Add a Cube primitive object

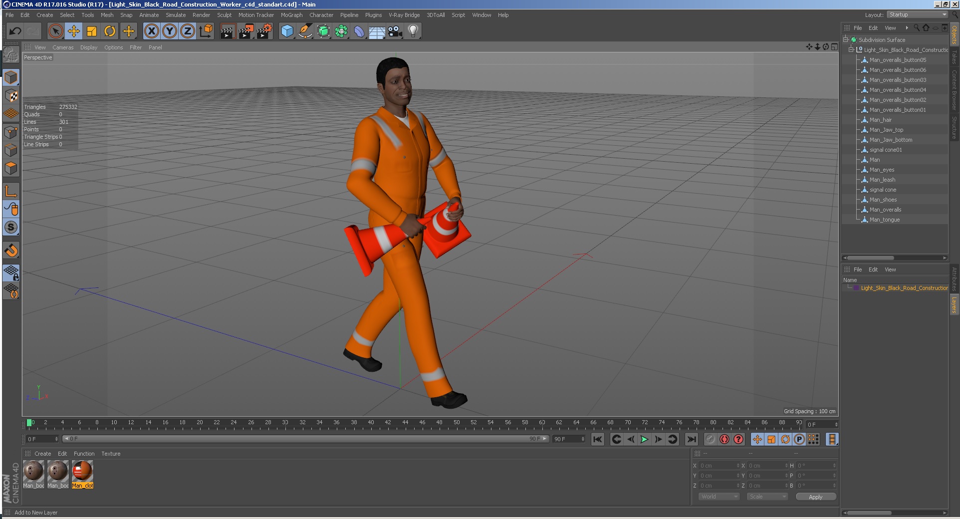tap(287, 31)
